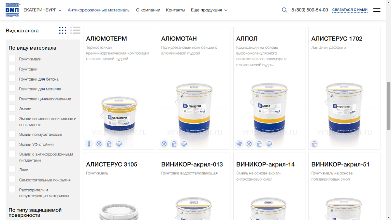Switch catalog to grid view
Screen dimensions: 391x220
(x=63, y=30)
